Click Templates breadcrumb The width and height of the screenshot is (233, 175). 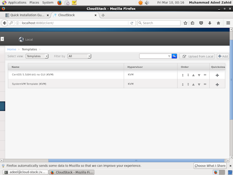[x=29, y=49]
